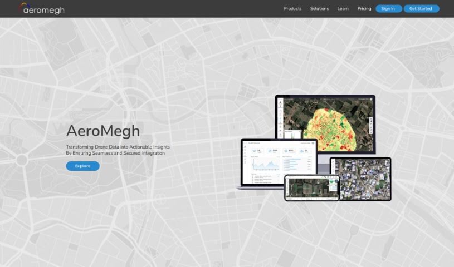
Task: Click the aeromegh logo in header
Action: tap(42, 9)
